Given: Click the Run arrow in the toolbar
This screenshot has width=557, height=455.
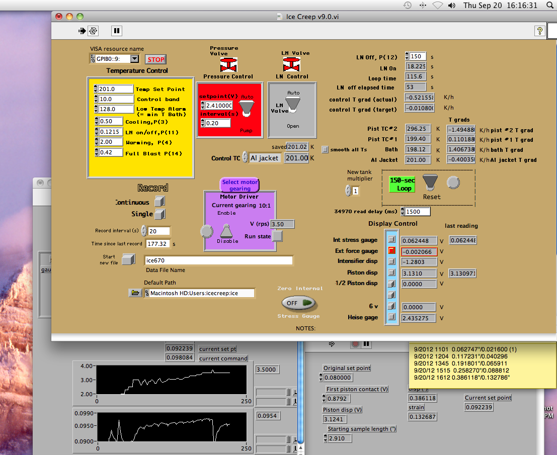Looking at the screenshot, I should tap(83, 31).
